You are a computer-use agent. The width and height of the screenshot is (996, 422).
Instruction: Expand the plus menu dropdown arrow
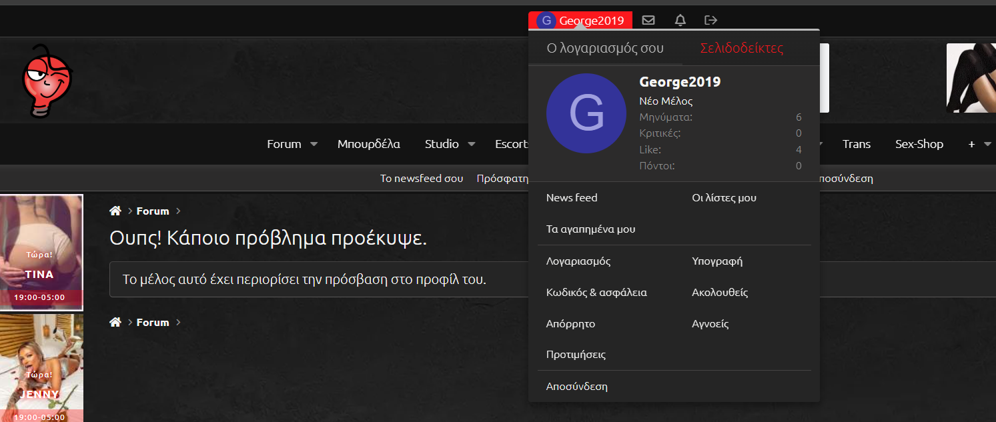click(x=987, y=144)
